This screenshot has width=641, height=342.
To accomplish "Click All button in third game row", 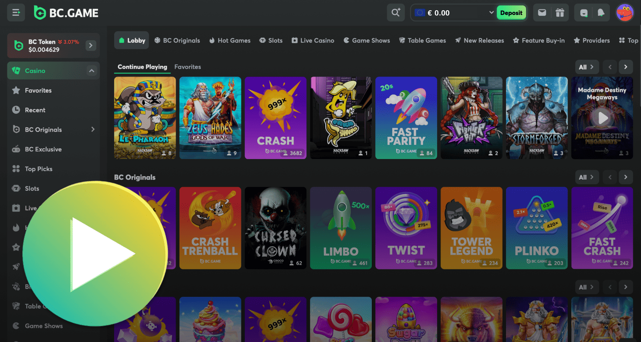I will point(587,287).
